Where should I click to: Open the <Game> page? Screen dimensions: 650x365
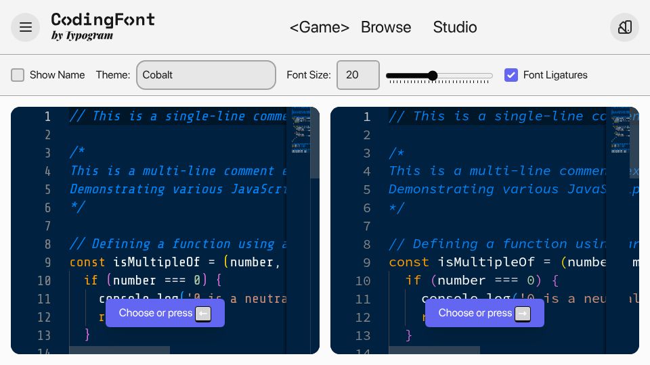319,27
